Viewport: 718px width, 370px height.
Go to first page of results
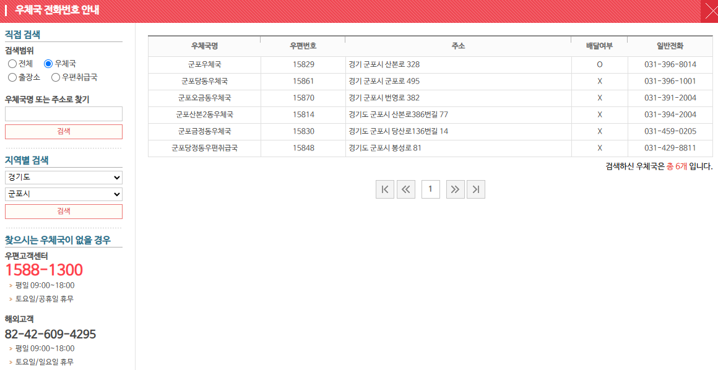pyautogui.click(x=384, y=189)
